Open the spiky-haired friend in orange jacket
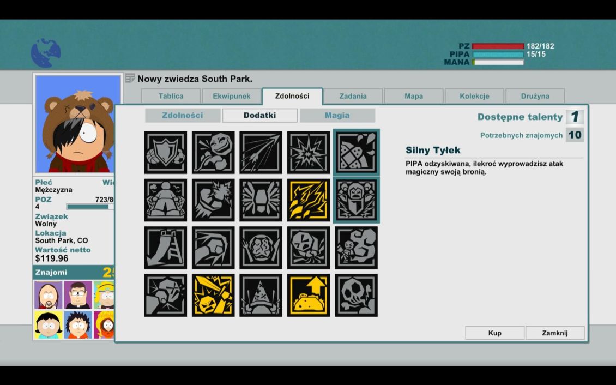 [78, 325]
